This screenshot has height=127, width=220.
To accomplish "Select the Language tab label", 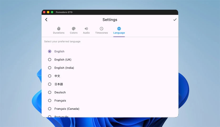I will 119,33.
